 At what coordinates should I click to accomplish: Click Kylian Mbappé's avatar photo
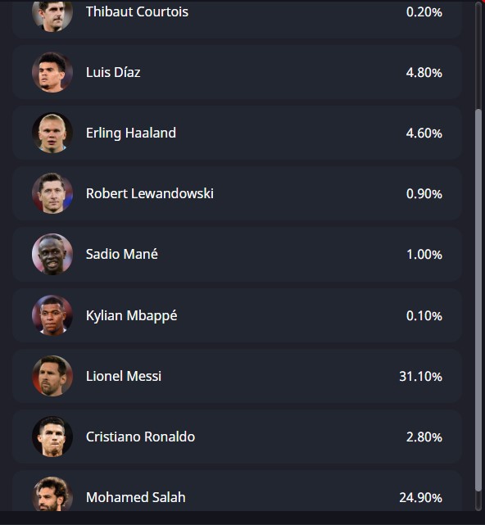tap(52, 315)
